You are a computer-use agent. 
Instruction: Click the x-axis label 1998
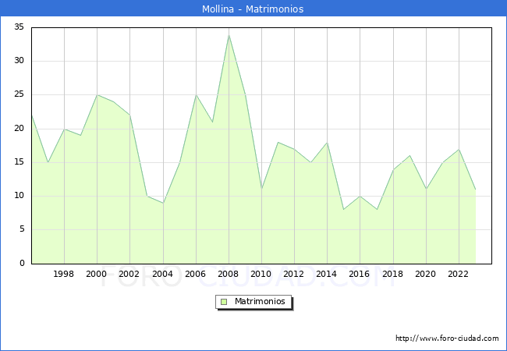click(x=63, y=274)
